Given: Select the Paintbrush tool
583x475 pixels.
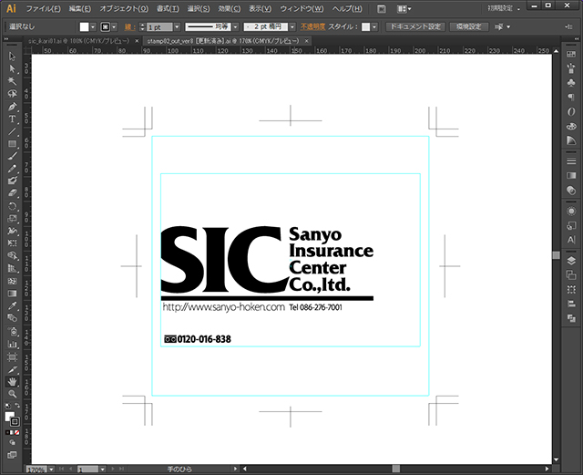Looking at the screenshot, I should [12, 156].
